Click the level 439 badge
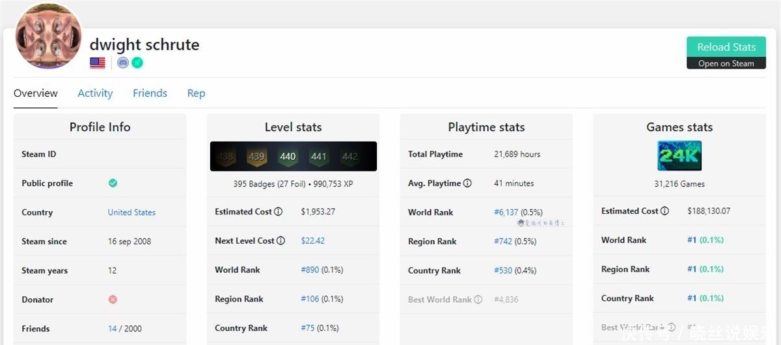Viewport: 781px width, 345px height. [256, 157]
